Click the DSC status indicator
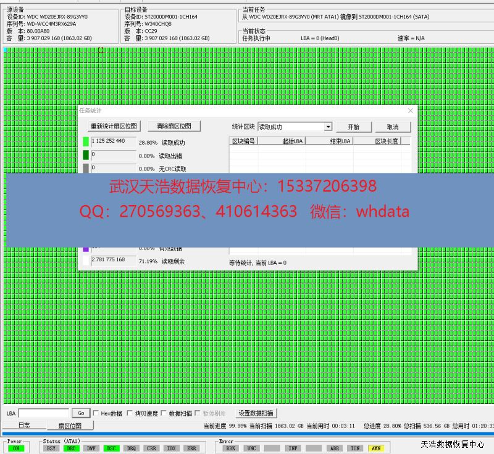 111,448
